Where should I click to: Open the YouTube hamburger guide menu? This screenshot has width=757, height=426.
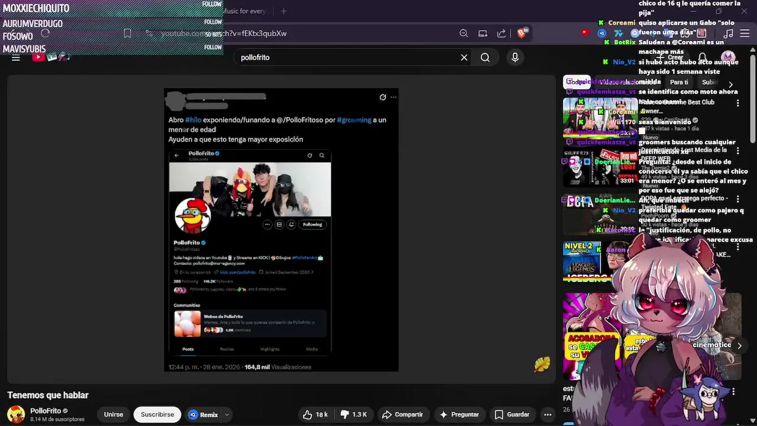point(16,57)
